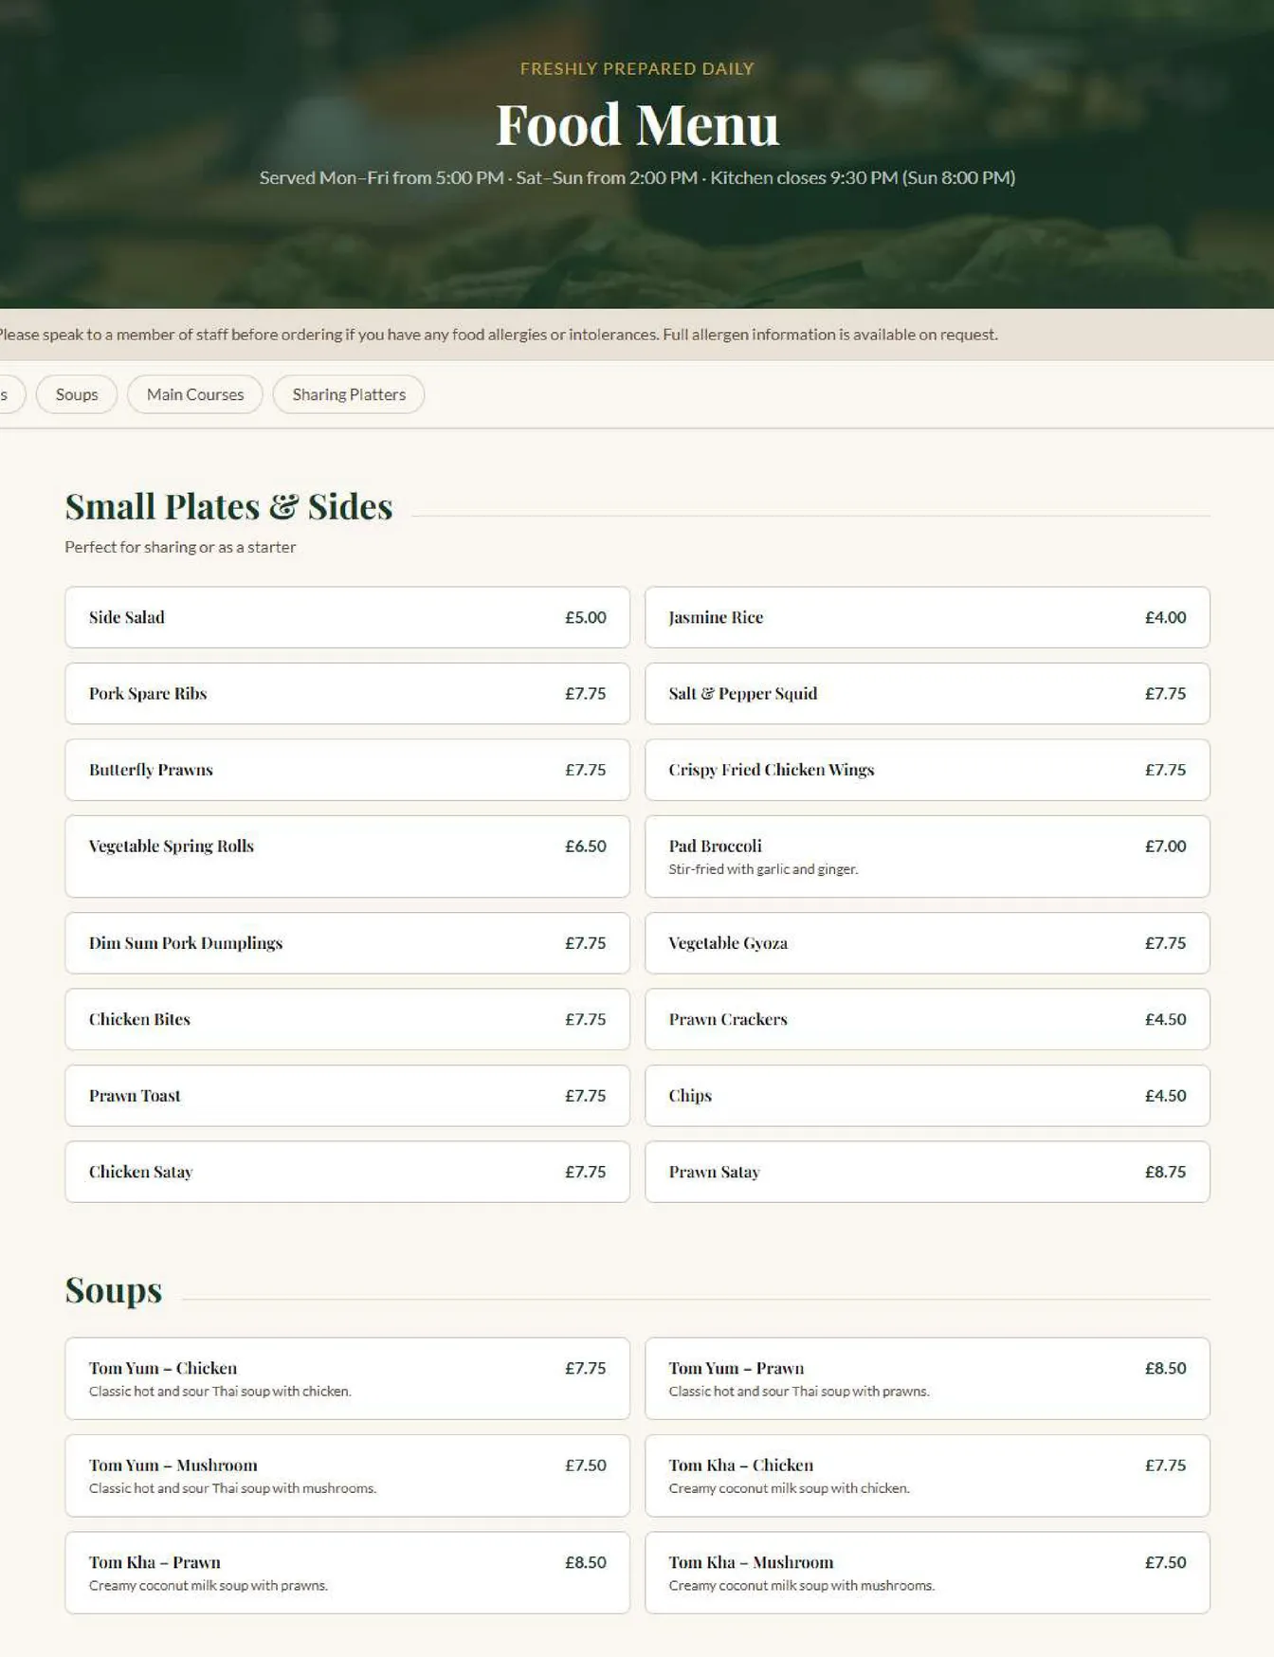The width and height of the screenshot is (1274, 1657).
Task: Select the 'Chips' item name
Action: [690, 1096]
